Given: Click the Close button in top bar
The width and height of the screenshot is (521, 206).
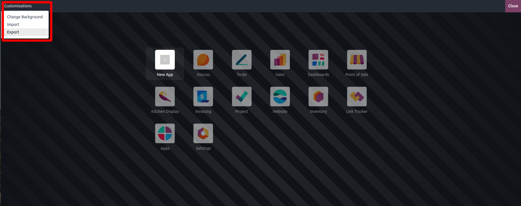Looking at the screenshot, I should point(513,6).
